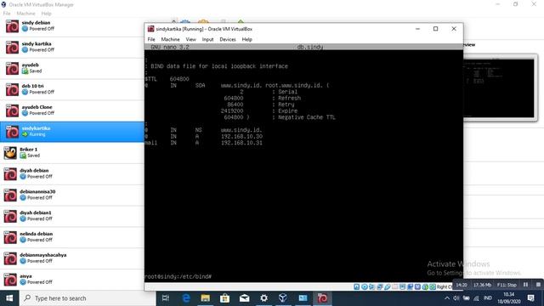Screen dimensions: 544x306
Task: Click the VM preview thumbnail in Manager
Action: 500,88
